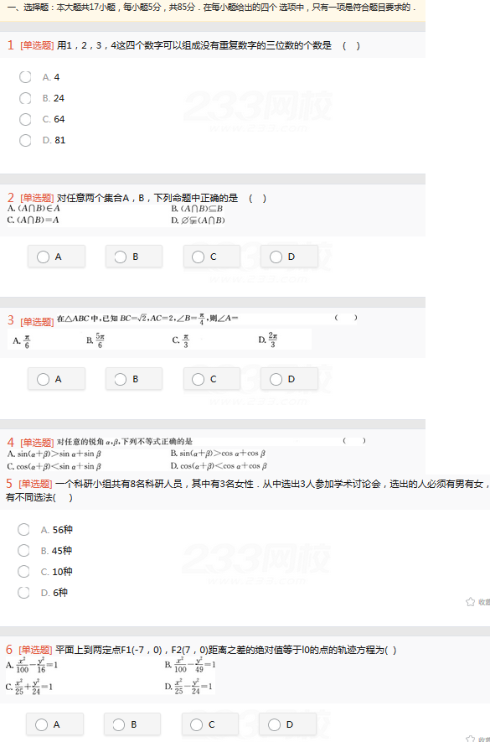
Task: Click the star icon below question 6
Action: (x=470, y=739)
